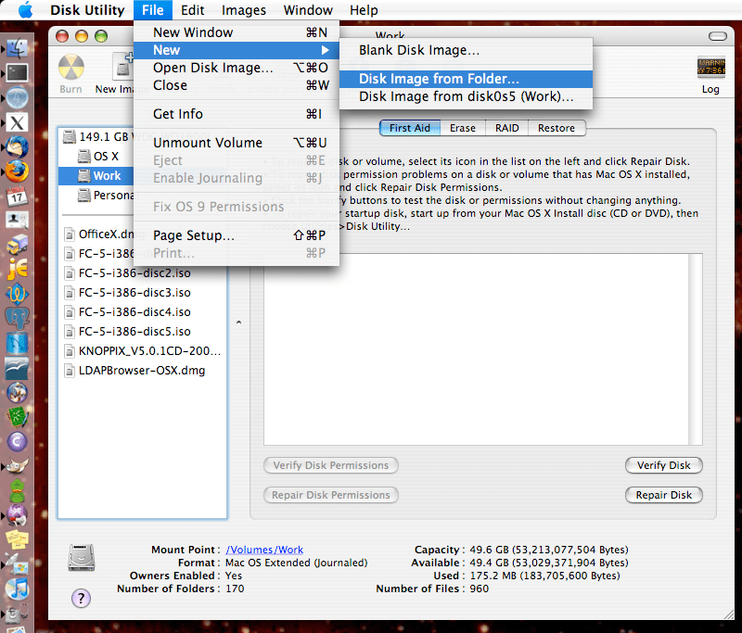Click the Disk Utility help question-mark button
This screenshot has height=633, width=742.
tap(81, 598)
